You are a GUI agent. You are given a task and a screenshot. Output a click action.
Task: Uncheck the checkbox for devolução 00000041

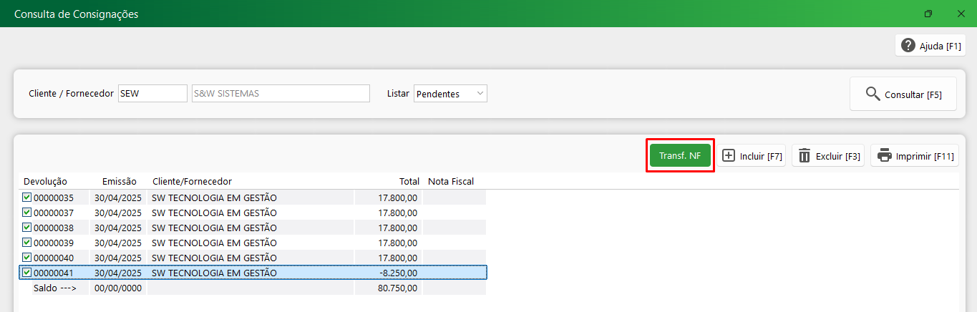[27, 273]
